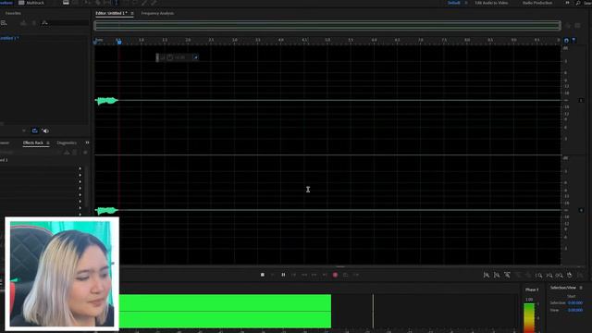Toggle Effects Rack power state button
This screenshot has width=592, height=333.
[85, 152]
